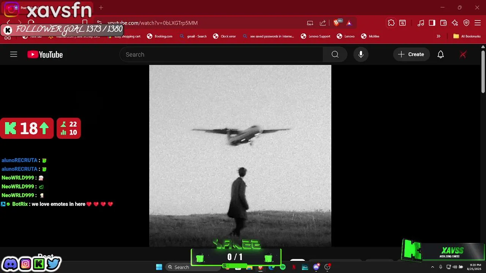Viewport: 486px width, 273px height.
Task: Open media playlist music note icon
Action: (x=421, y=23)
